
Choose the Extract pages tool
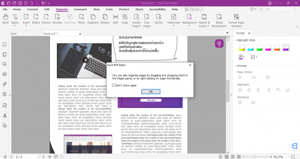coord(46,19)
